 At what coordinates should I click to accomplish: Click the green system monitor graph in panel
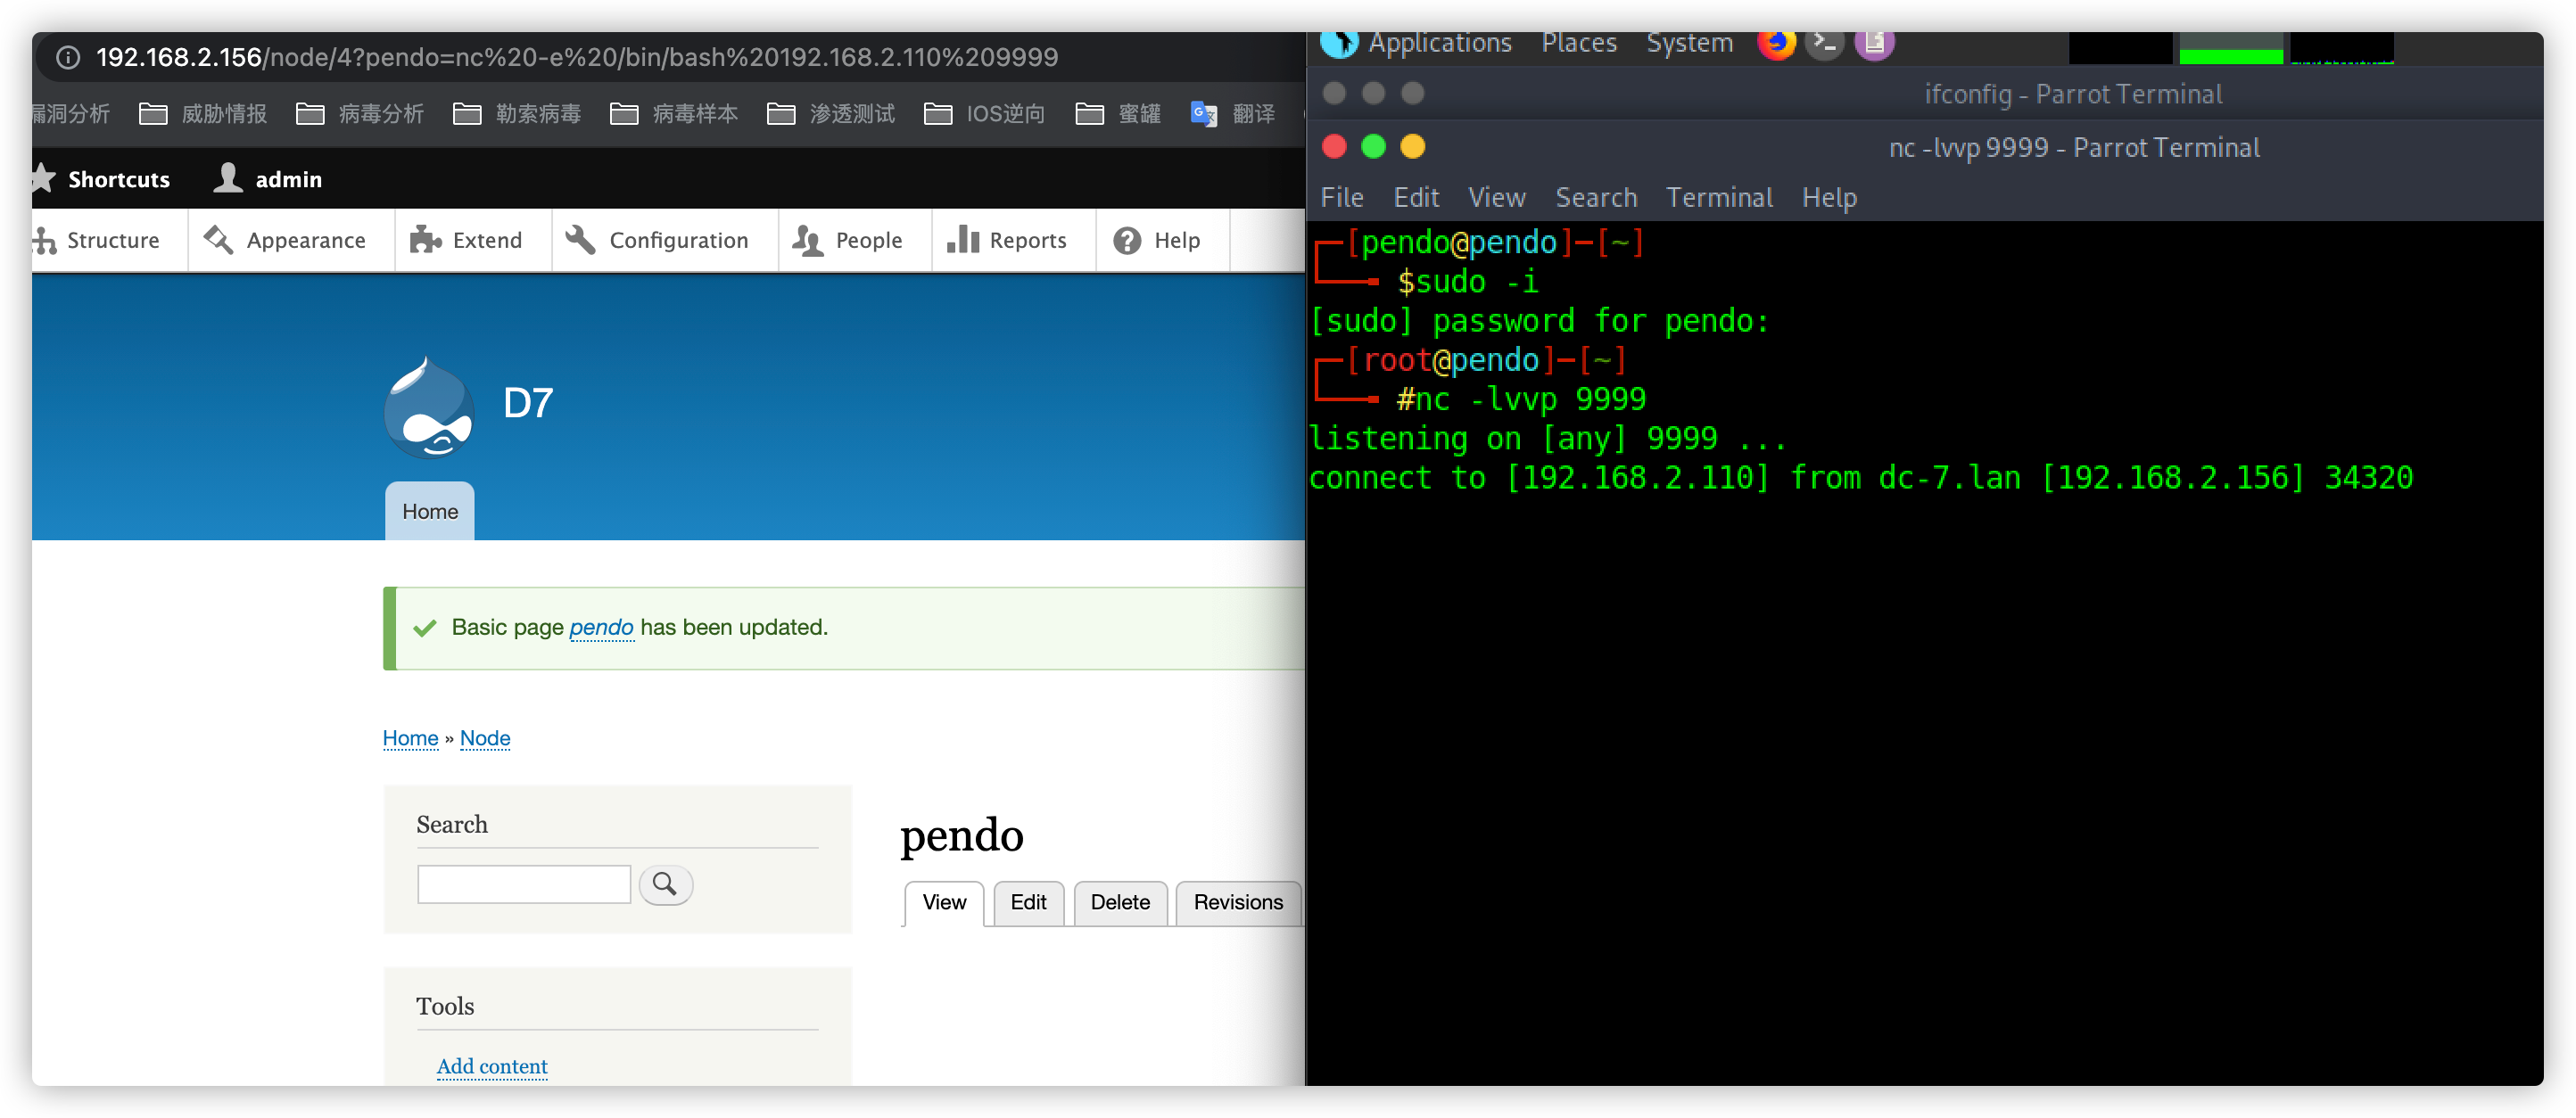coord(2230,47)
